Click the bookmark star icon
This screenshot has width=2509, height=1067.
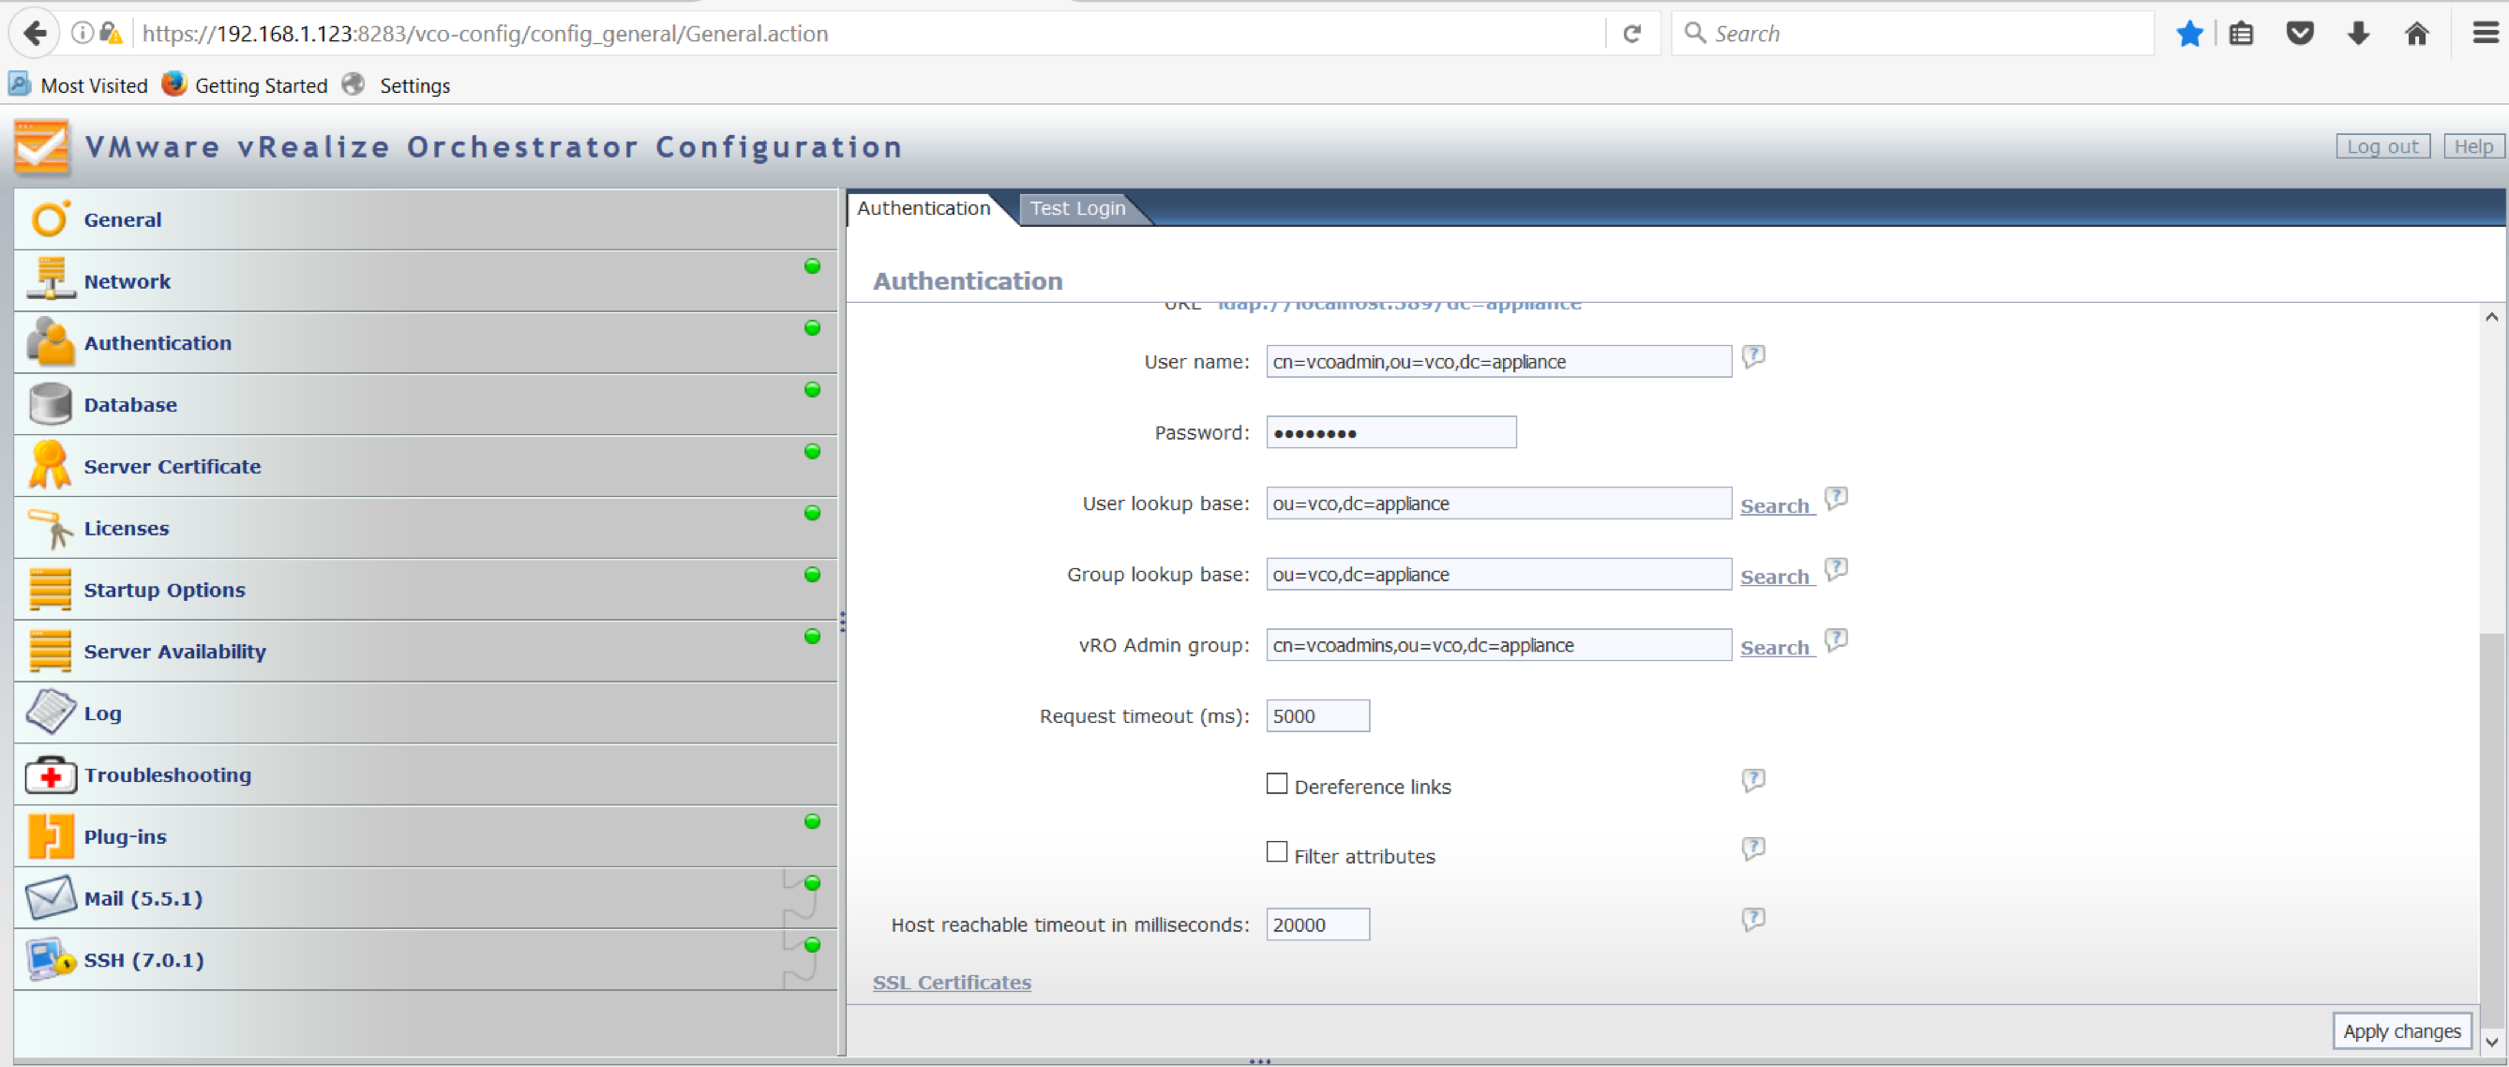point(2189,34)
